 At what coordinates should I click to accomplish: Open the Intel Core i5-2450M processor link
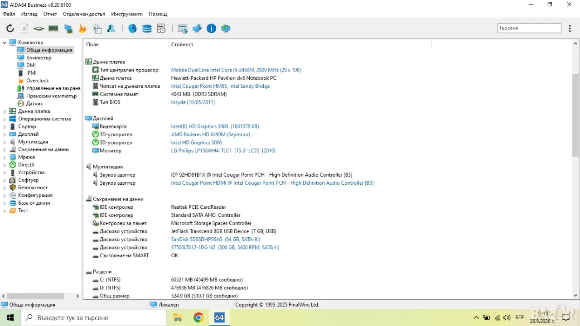coord(236,70)
